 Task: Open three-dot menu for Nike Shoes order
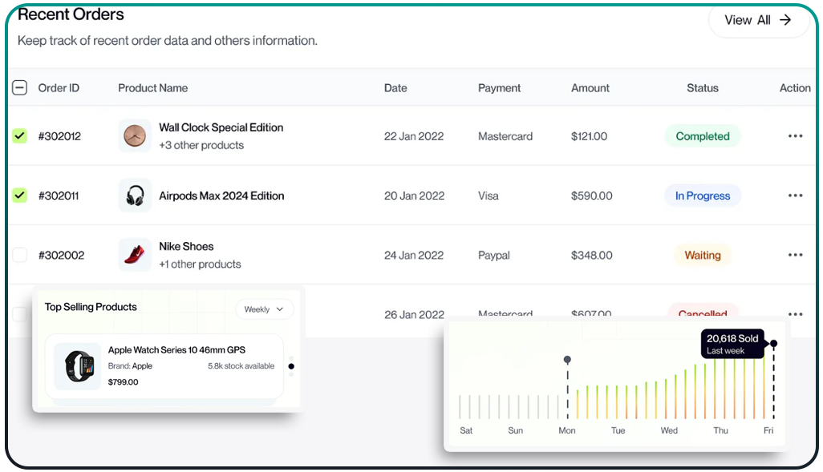pyautogui.click(x=795, y=255)
